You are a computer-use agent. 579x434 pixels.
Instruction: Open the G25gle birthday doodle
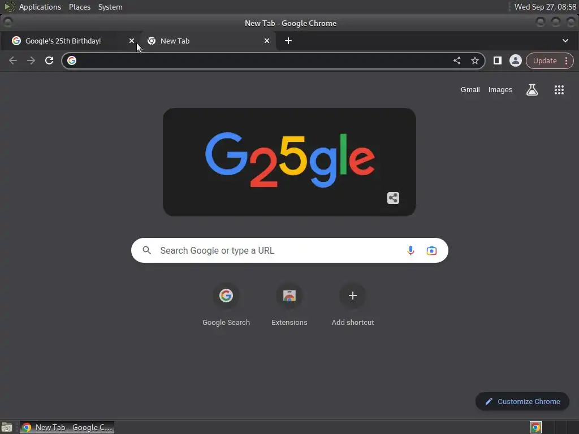click(289, 162)
